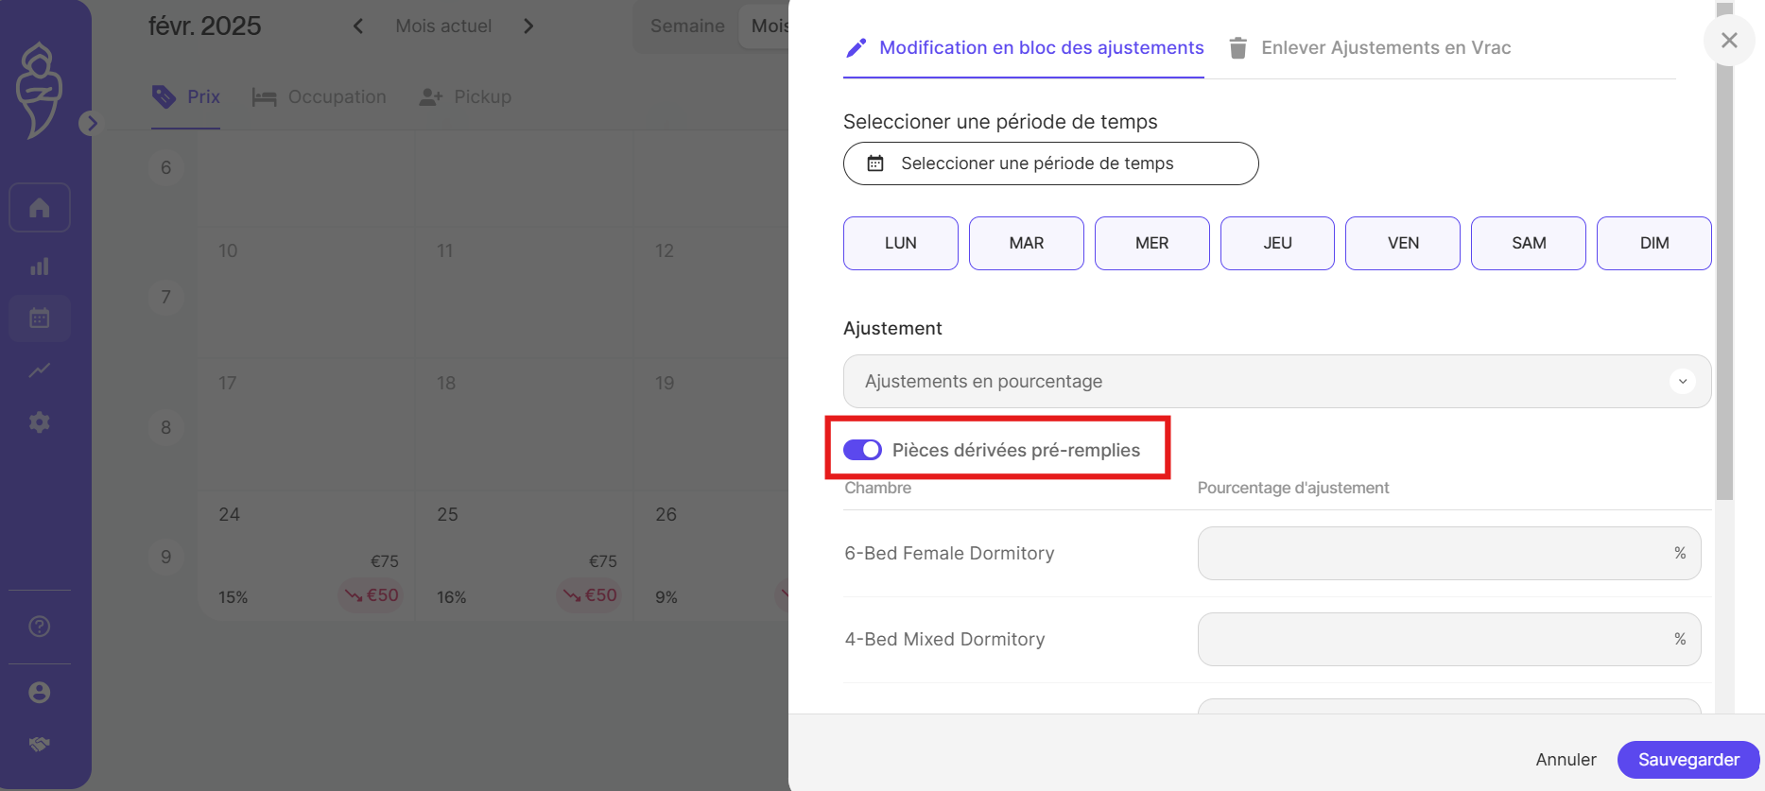Open the calendar icon in sidebar
Viewport: 1765px width, 791px height.
40,318
